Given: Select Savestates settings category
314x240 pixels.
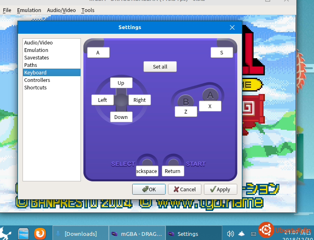Looking at the screenshot, I should pos(52,57).
